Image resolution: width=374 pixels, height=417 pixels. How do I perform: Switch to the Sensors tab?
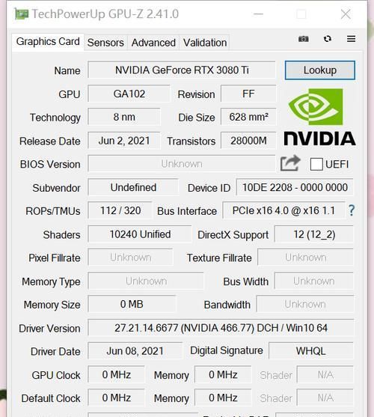tap(105, 43)
